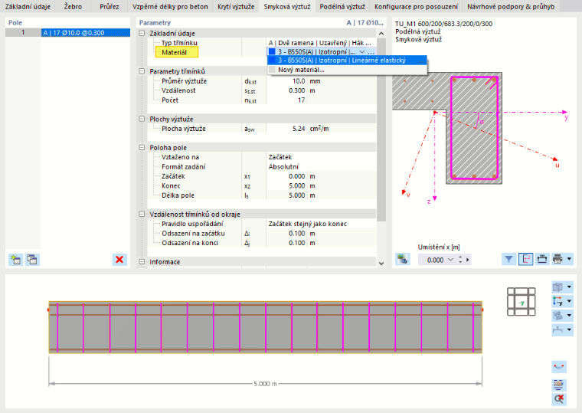Toggle the dimension display icon in section view
This screenshot has width=582, height=413.
point(542,259)
